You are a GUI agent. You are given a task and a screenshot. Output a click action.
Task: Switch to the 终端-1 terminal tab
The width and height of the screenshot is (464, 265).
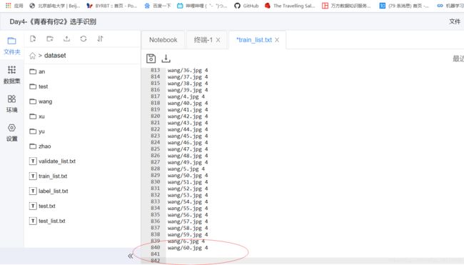[203, 40]
